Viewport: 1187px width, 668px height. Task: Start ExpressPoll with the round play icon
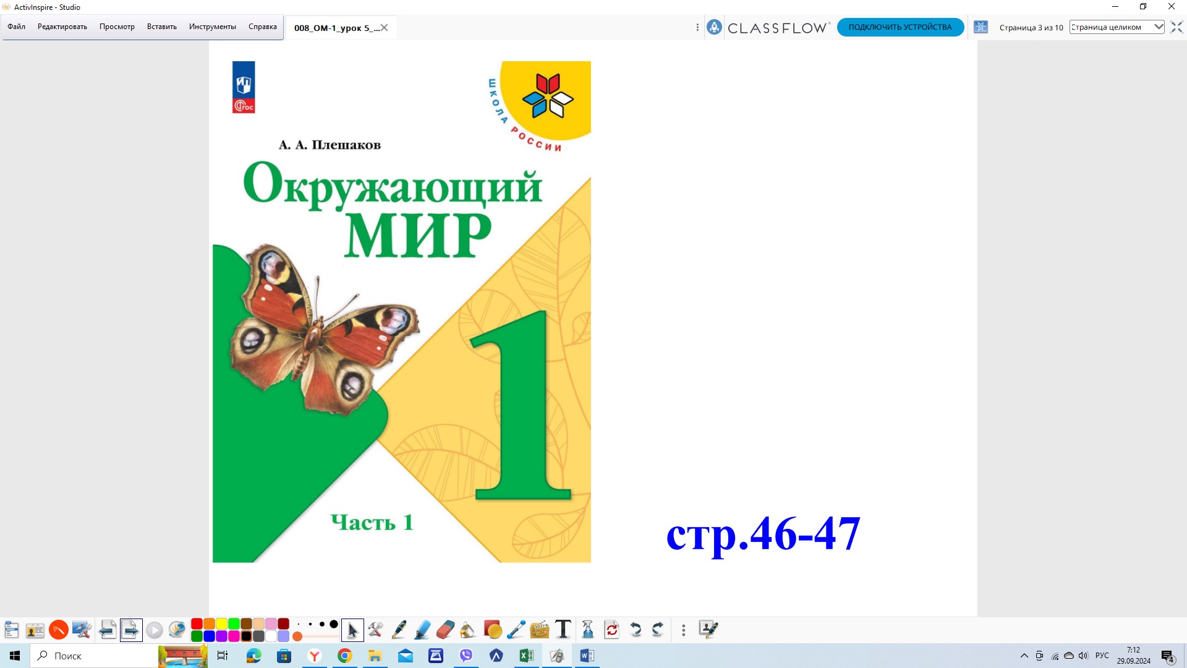click(155, 630)
